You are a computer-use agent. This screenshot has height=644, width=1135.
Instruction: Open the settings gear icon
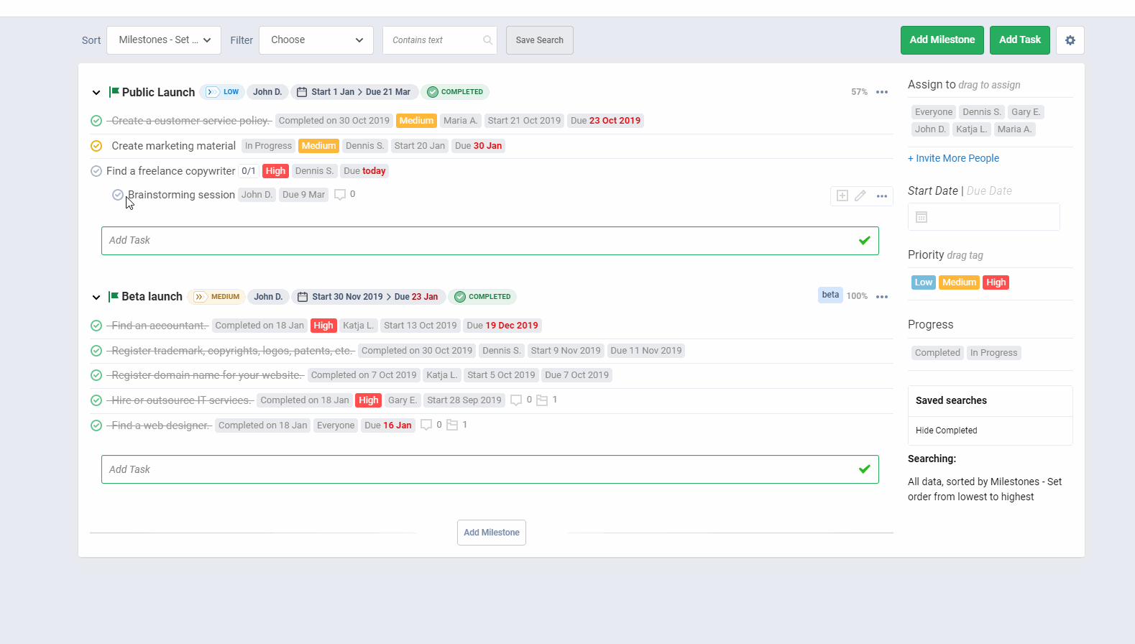tap(1070, 40)
